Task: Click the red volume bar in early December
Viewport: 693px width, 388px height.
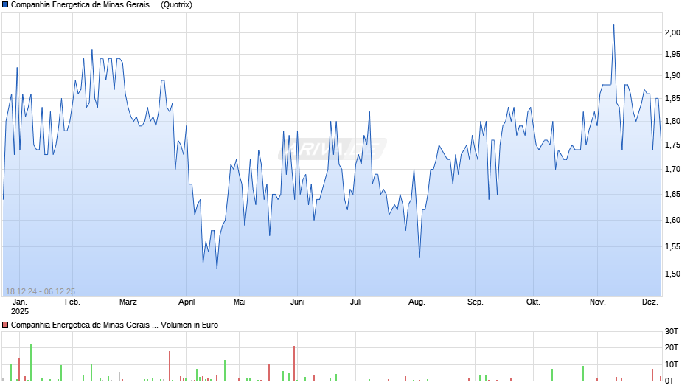Action: (x=652, y=375)
